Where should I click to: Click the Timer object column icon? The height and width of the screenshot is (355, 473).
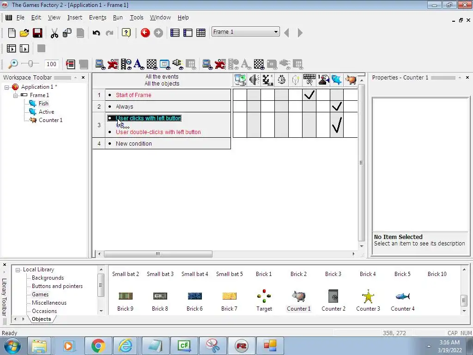281,80
